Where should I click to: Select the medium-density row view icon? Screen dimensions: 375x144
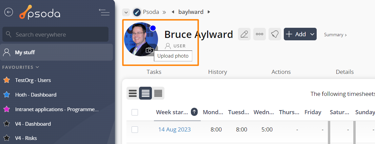145,93
